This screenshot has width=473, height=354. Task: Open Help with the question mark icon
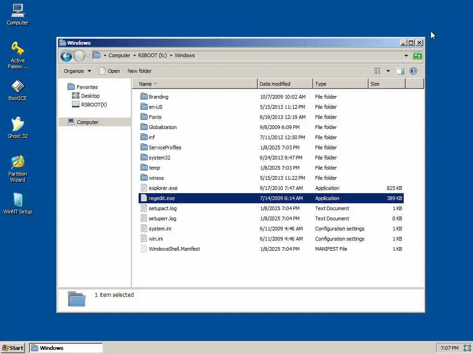413,71
